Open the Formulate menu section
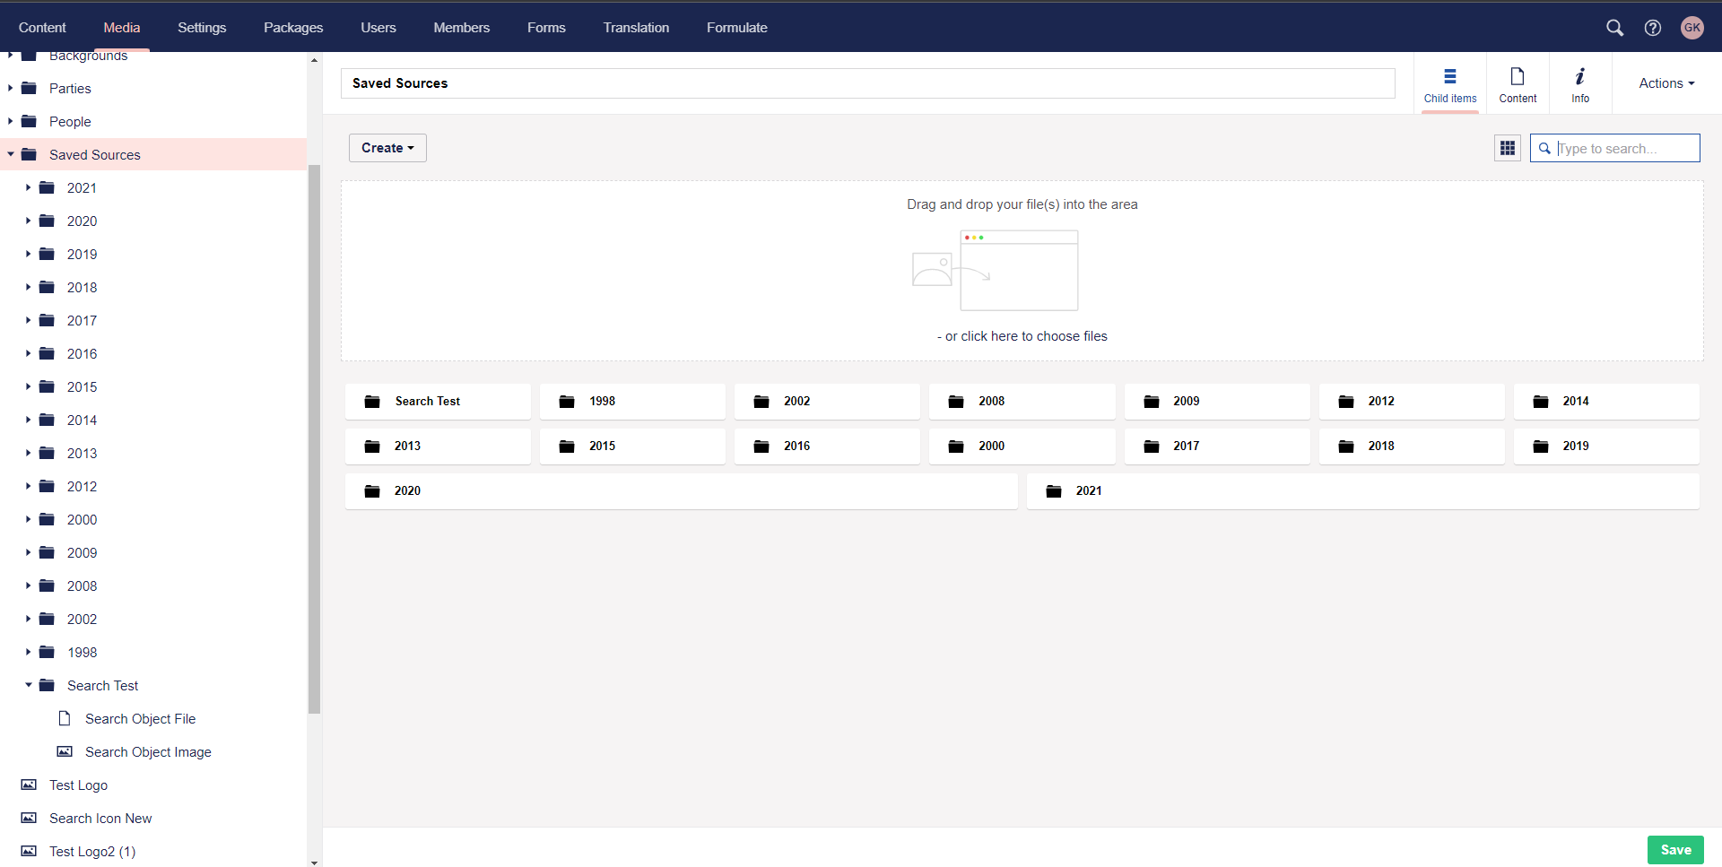Screen dimensions: 1722x867 [x=736, y=27]
